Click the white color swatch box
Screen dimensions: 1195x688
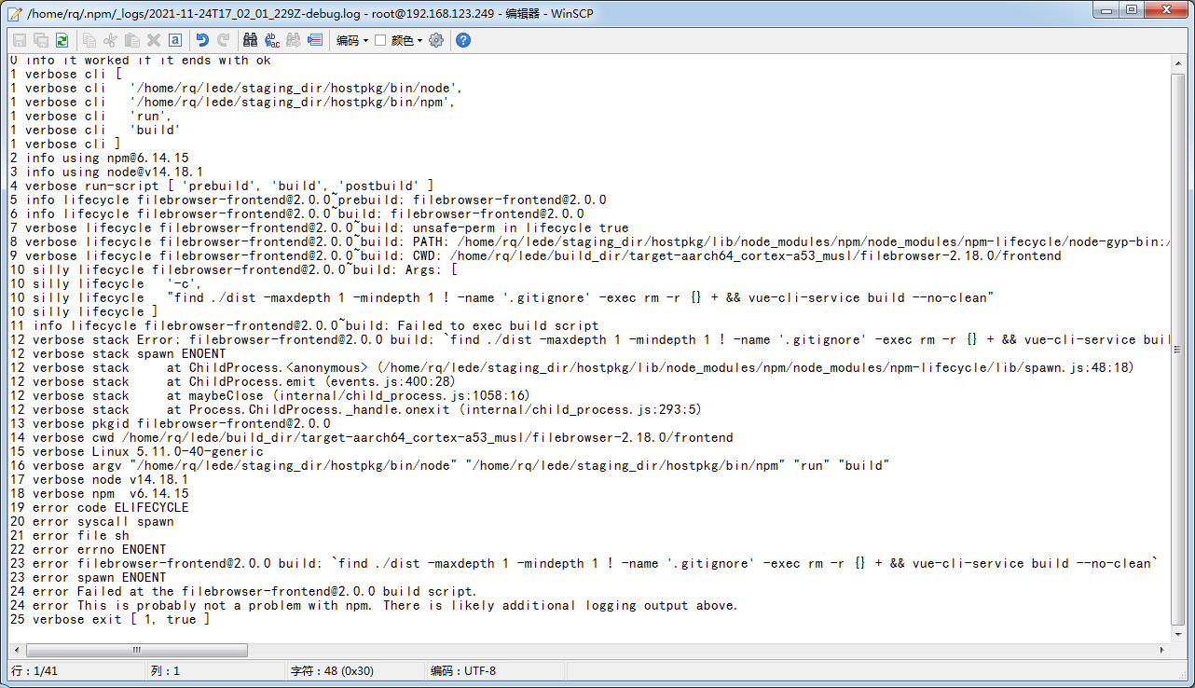(x=380, y=40)
